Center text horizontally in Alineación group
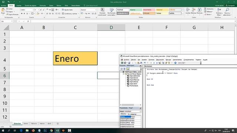The height and width of the screenshot is (133, 237). click(x=50, y=14)
